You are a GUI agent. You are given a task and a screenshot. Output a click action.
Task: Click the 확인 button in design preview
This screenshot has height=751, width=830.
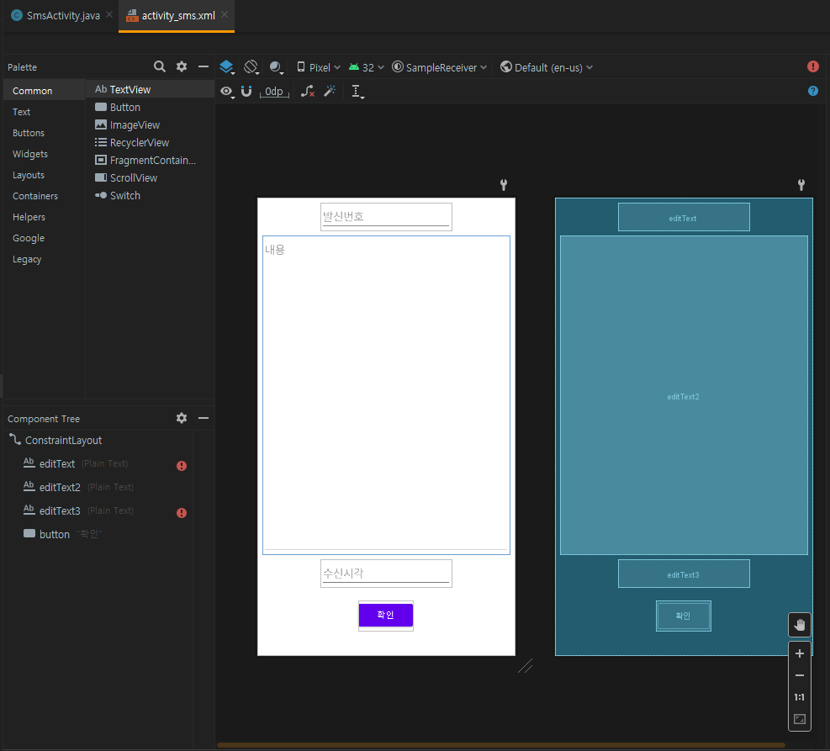coord(385,615)
